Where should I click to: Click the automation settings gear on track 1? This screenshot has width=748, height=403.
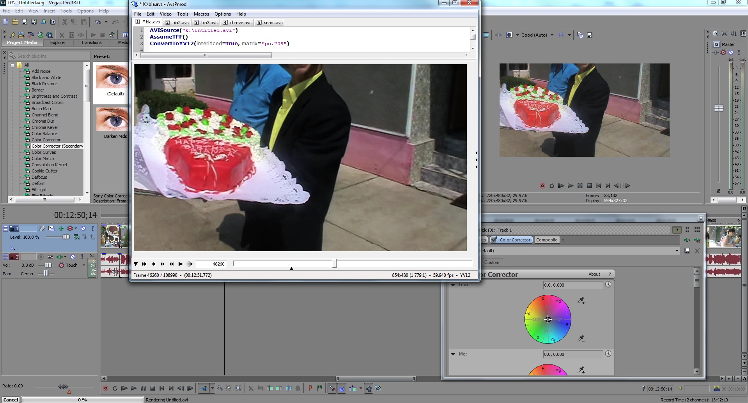(70, 229)
